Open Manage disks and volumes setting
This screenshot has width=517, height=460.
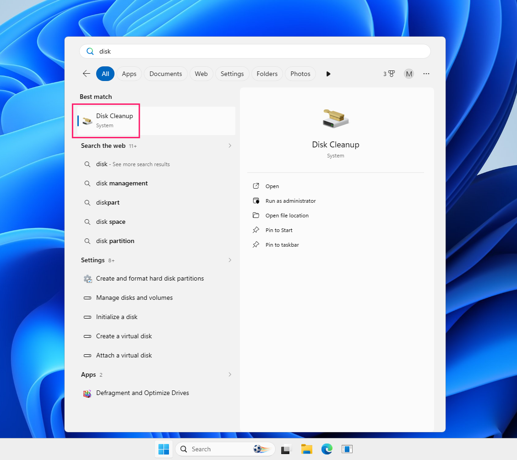click(156, 298)
